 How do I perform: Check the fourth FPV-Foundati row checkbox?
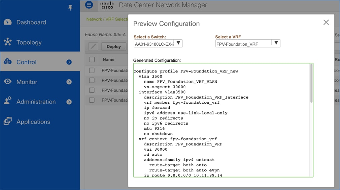point(92,100)
